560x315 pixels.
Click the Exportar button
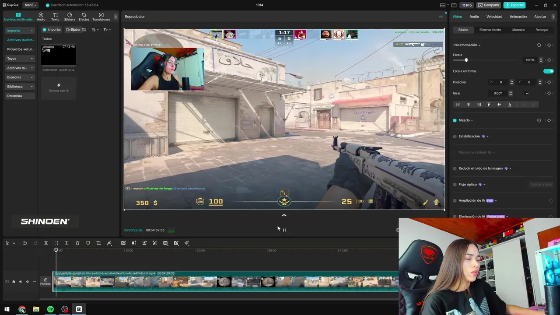[514, 5]
